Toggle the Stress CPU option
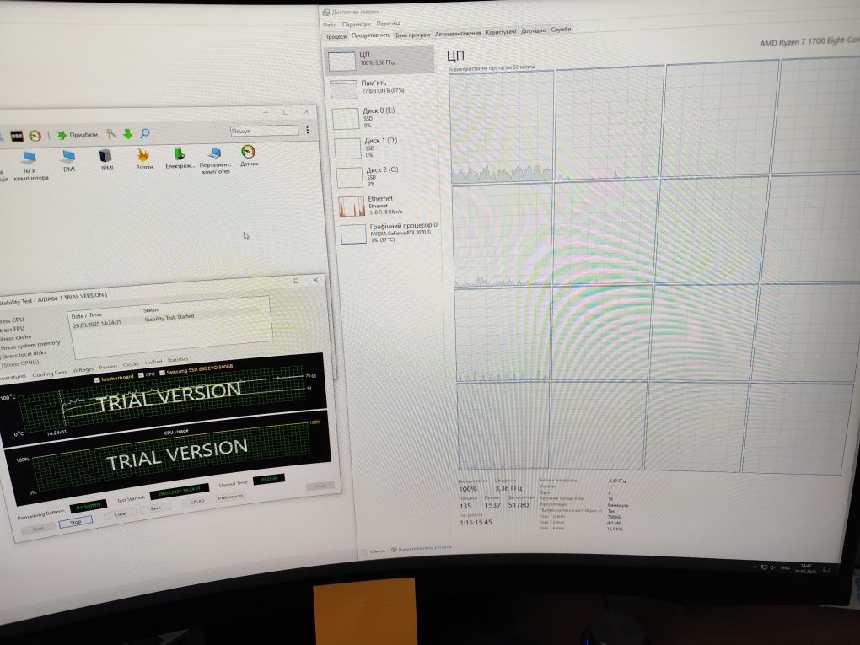This screenshot has height=645, width=860. coord(12,320)
